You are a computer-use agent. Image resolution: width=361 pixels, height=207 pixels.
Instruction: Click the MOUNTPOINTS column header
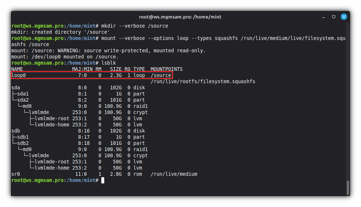click(x=166, y=69)
